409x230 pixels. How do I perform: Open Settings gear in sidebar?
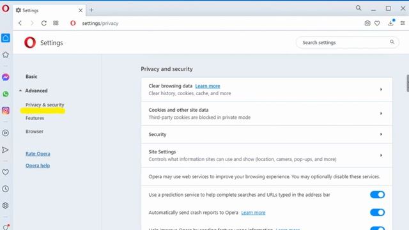(x=6, y=206)
